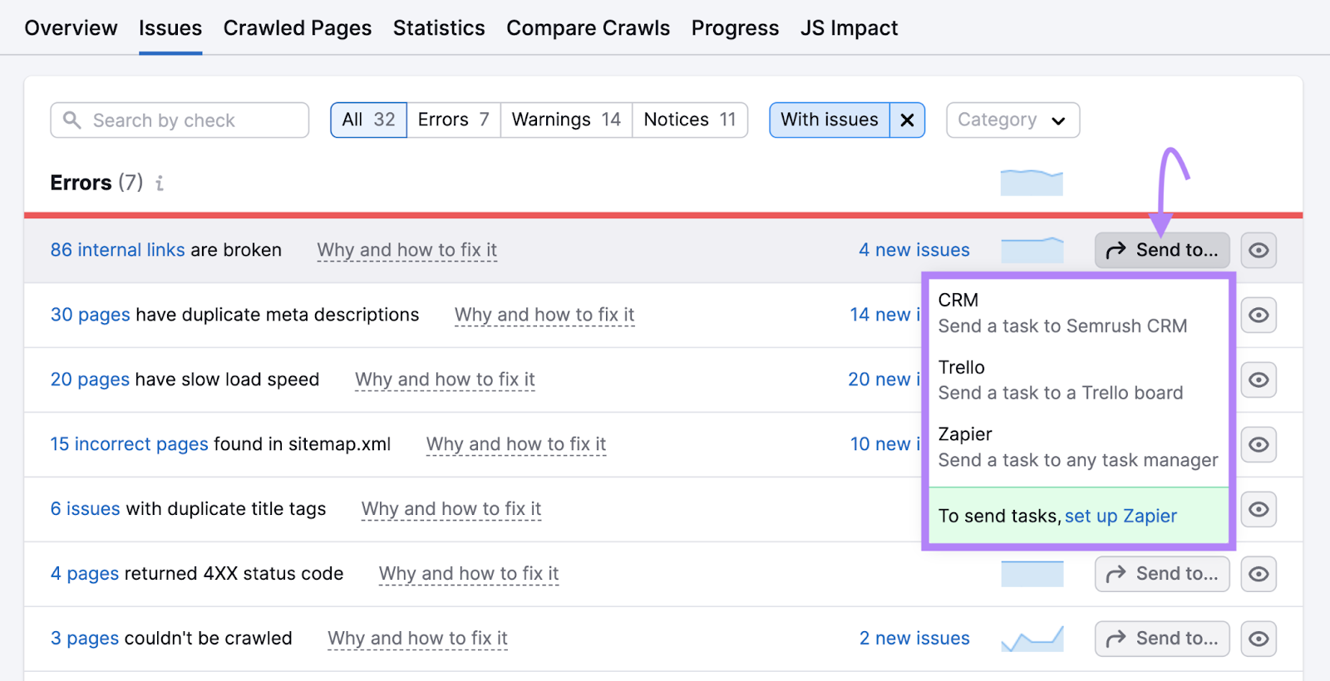The image size is (1330, 681).
Task: Open 3 pages couldn't be crawled
Action: click(x=85, y=639)
